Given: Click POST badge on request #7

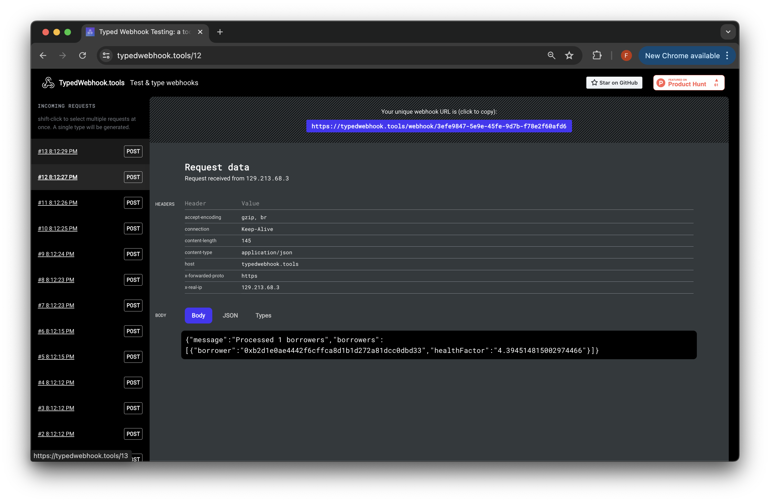Looking at the screenshot, I should tap(133, 305).
